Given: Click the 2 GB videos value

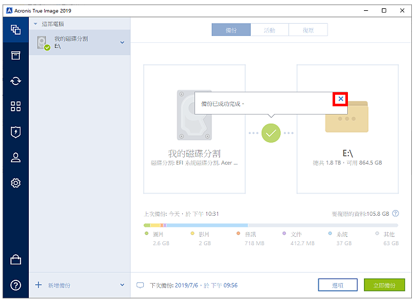Looking at the screenshot, I should click(205, 243).
